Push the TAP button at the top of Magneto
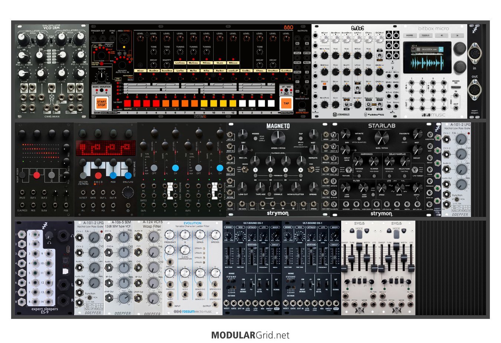This screenshot has height=343, width=501. point(300,138)
